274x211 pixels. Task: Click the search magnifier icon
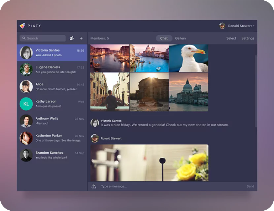pos(24,38)
